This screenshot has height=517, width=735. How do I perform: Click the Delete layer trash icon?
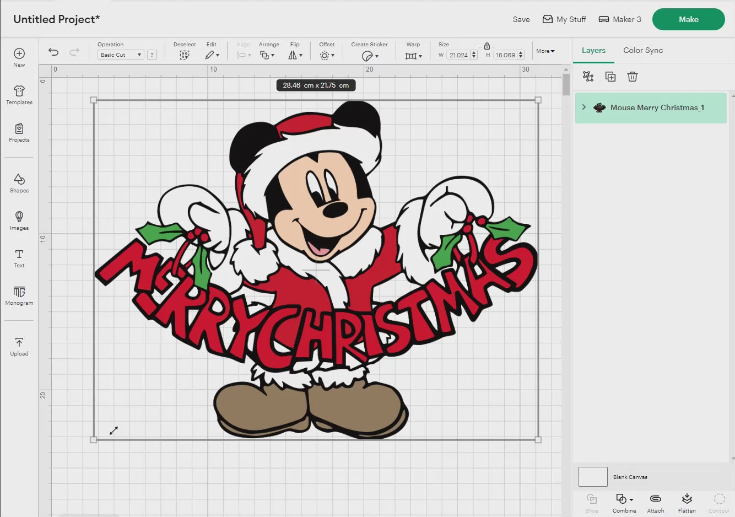[633, 77]
